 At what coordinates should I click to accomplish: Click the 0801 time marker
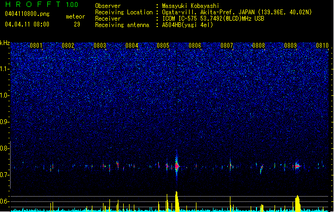click(36, 46)
